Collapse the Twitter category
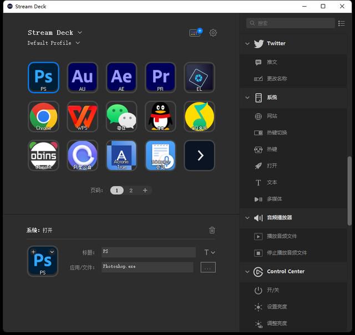 point(247,43)
